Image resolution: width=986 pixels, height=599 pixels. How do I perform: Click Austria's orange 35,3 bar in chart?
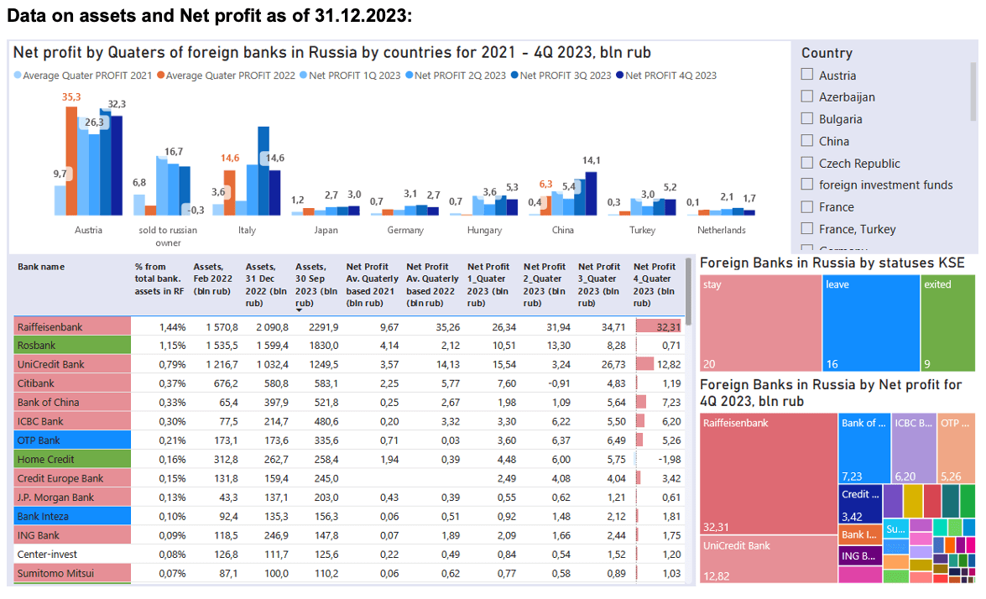(71, 161)
